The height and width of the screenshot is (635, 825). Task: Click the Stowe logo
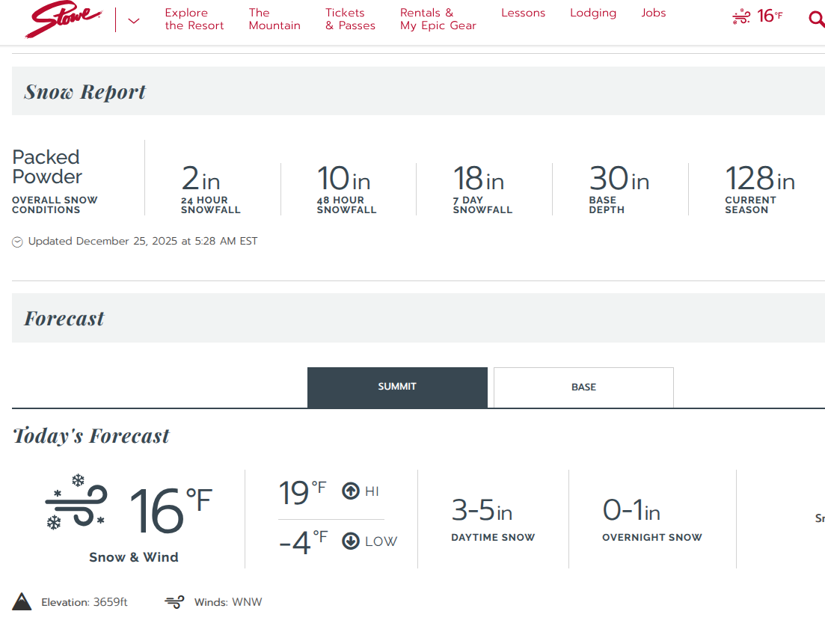63,20
